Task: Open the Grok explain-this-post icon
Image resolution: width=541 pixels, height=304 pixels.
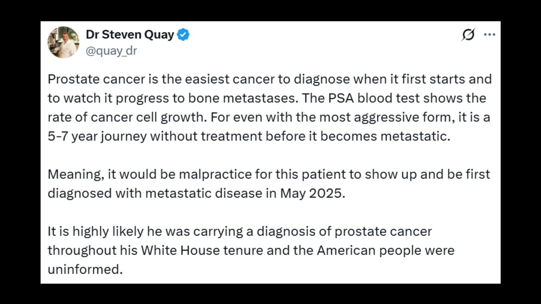Action: [468, 35]
